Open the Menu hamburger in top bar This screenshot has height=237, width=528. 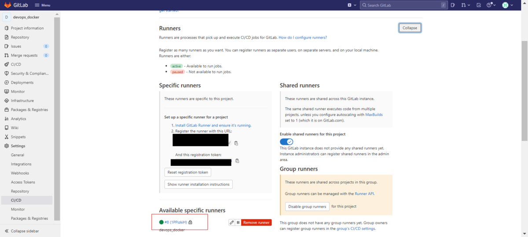pyautogui.click(x=42, y=5)
